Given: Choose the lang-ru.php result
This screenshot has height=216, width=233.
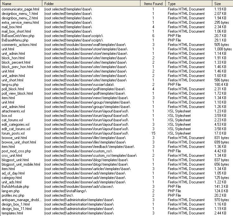Looking at the screenshot, I should tap(10, 85).
